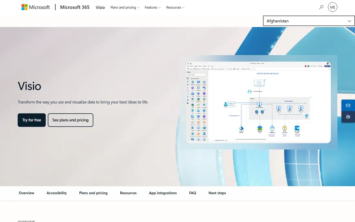
Task: Click the Transform the way you use text
Action: click(83, 102)
